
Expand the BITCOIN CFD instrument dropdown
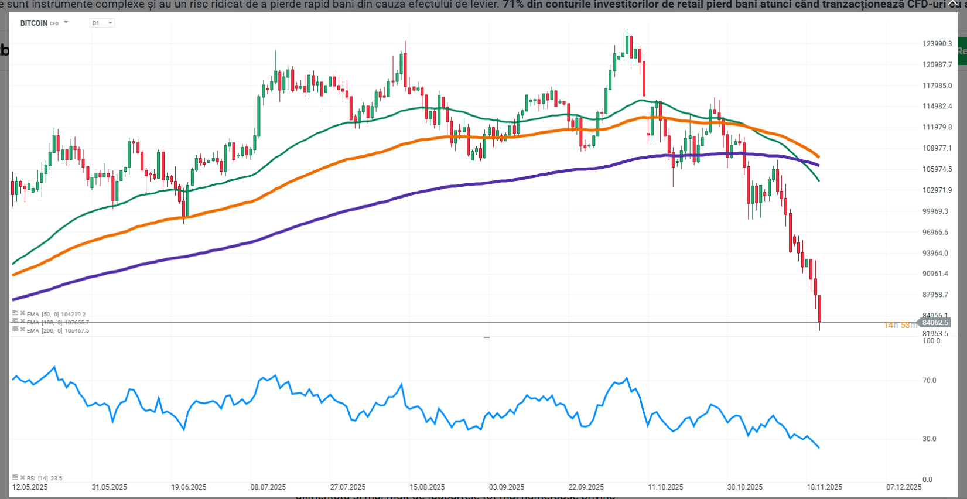coord(66,23)
